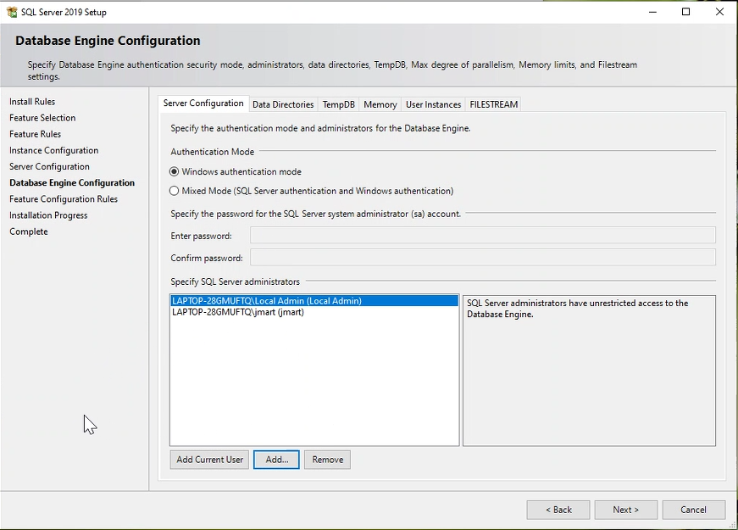The image size is (738, 530).
Task: Select the jmart administrator entry
Action: point(314,312)
